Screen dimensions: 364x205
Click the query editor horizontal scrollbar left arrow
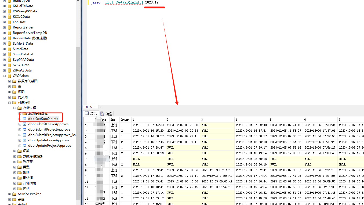pos(101,107)
